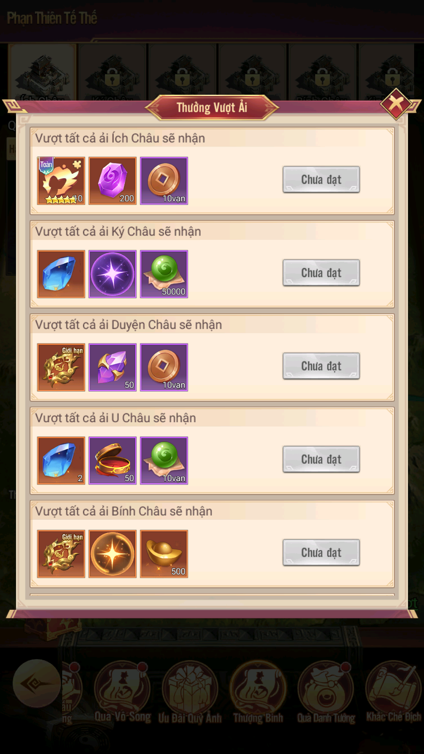This screenshot has height=754, width=424.
Task: Select the Giới hạn golden item under Duyên Châu
Action: (61, 368)
